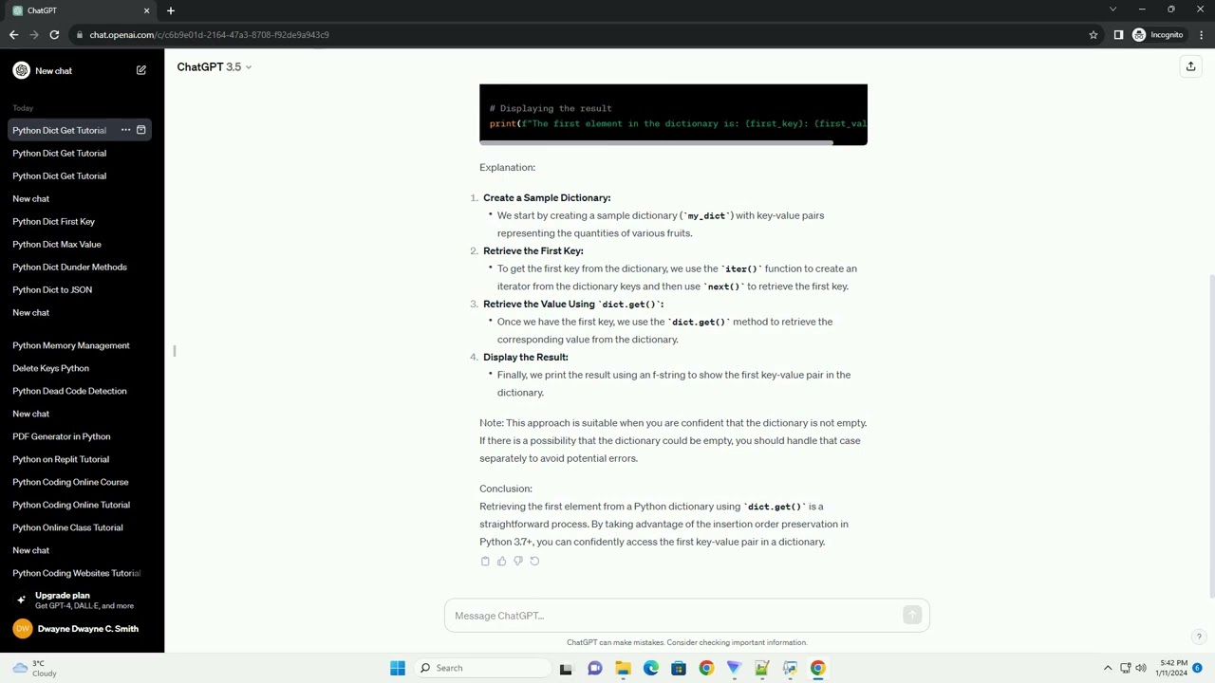Open the weather widget showing 3°C Cloudy
The width and height of the screenshot is (1215, 683).
pos(34,668)
